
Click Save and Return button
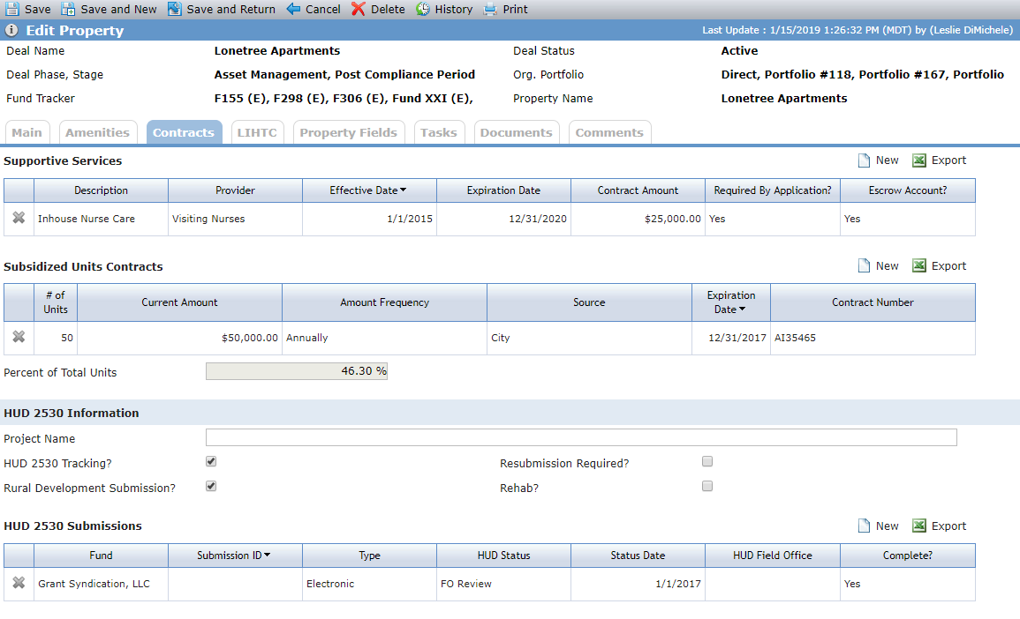pos(222,9)
